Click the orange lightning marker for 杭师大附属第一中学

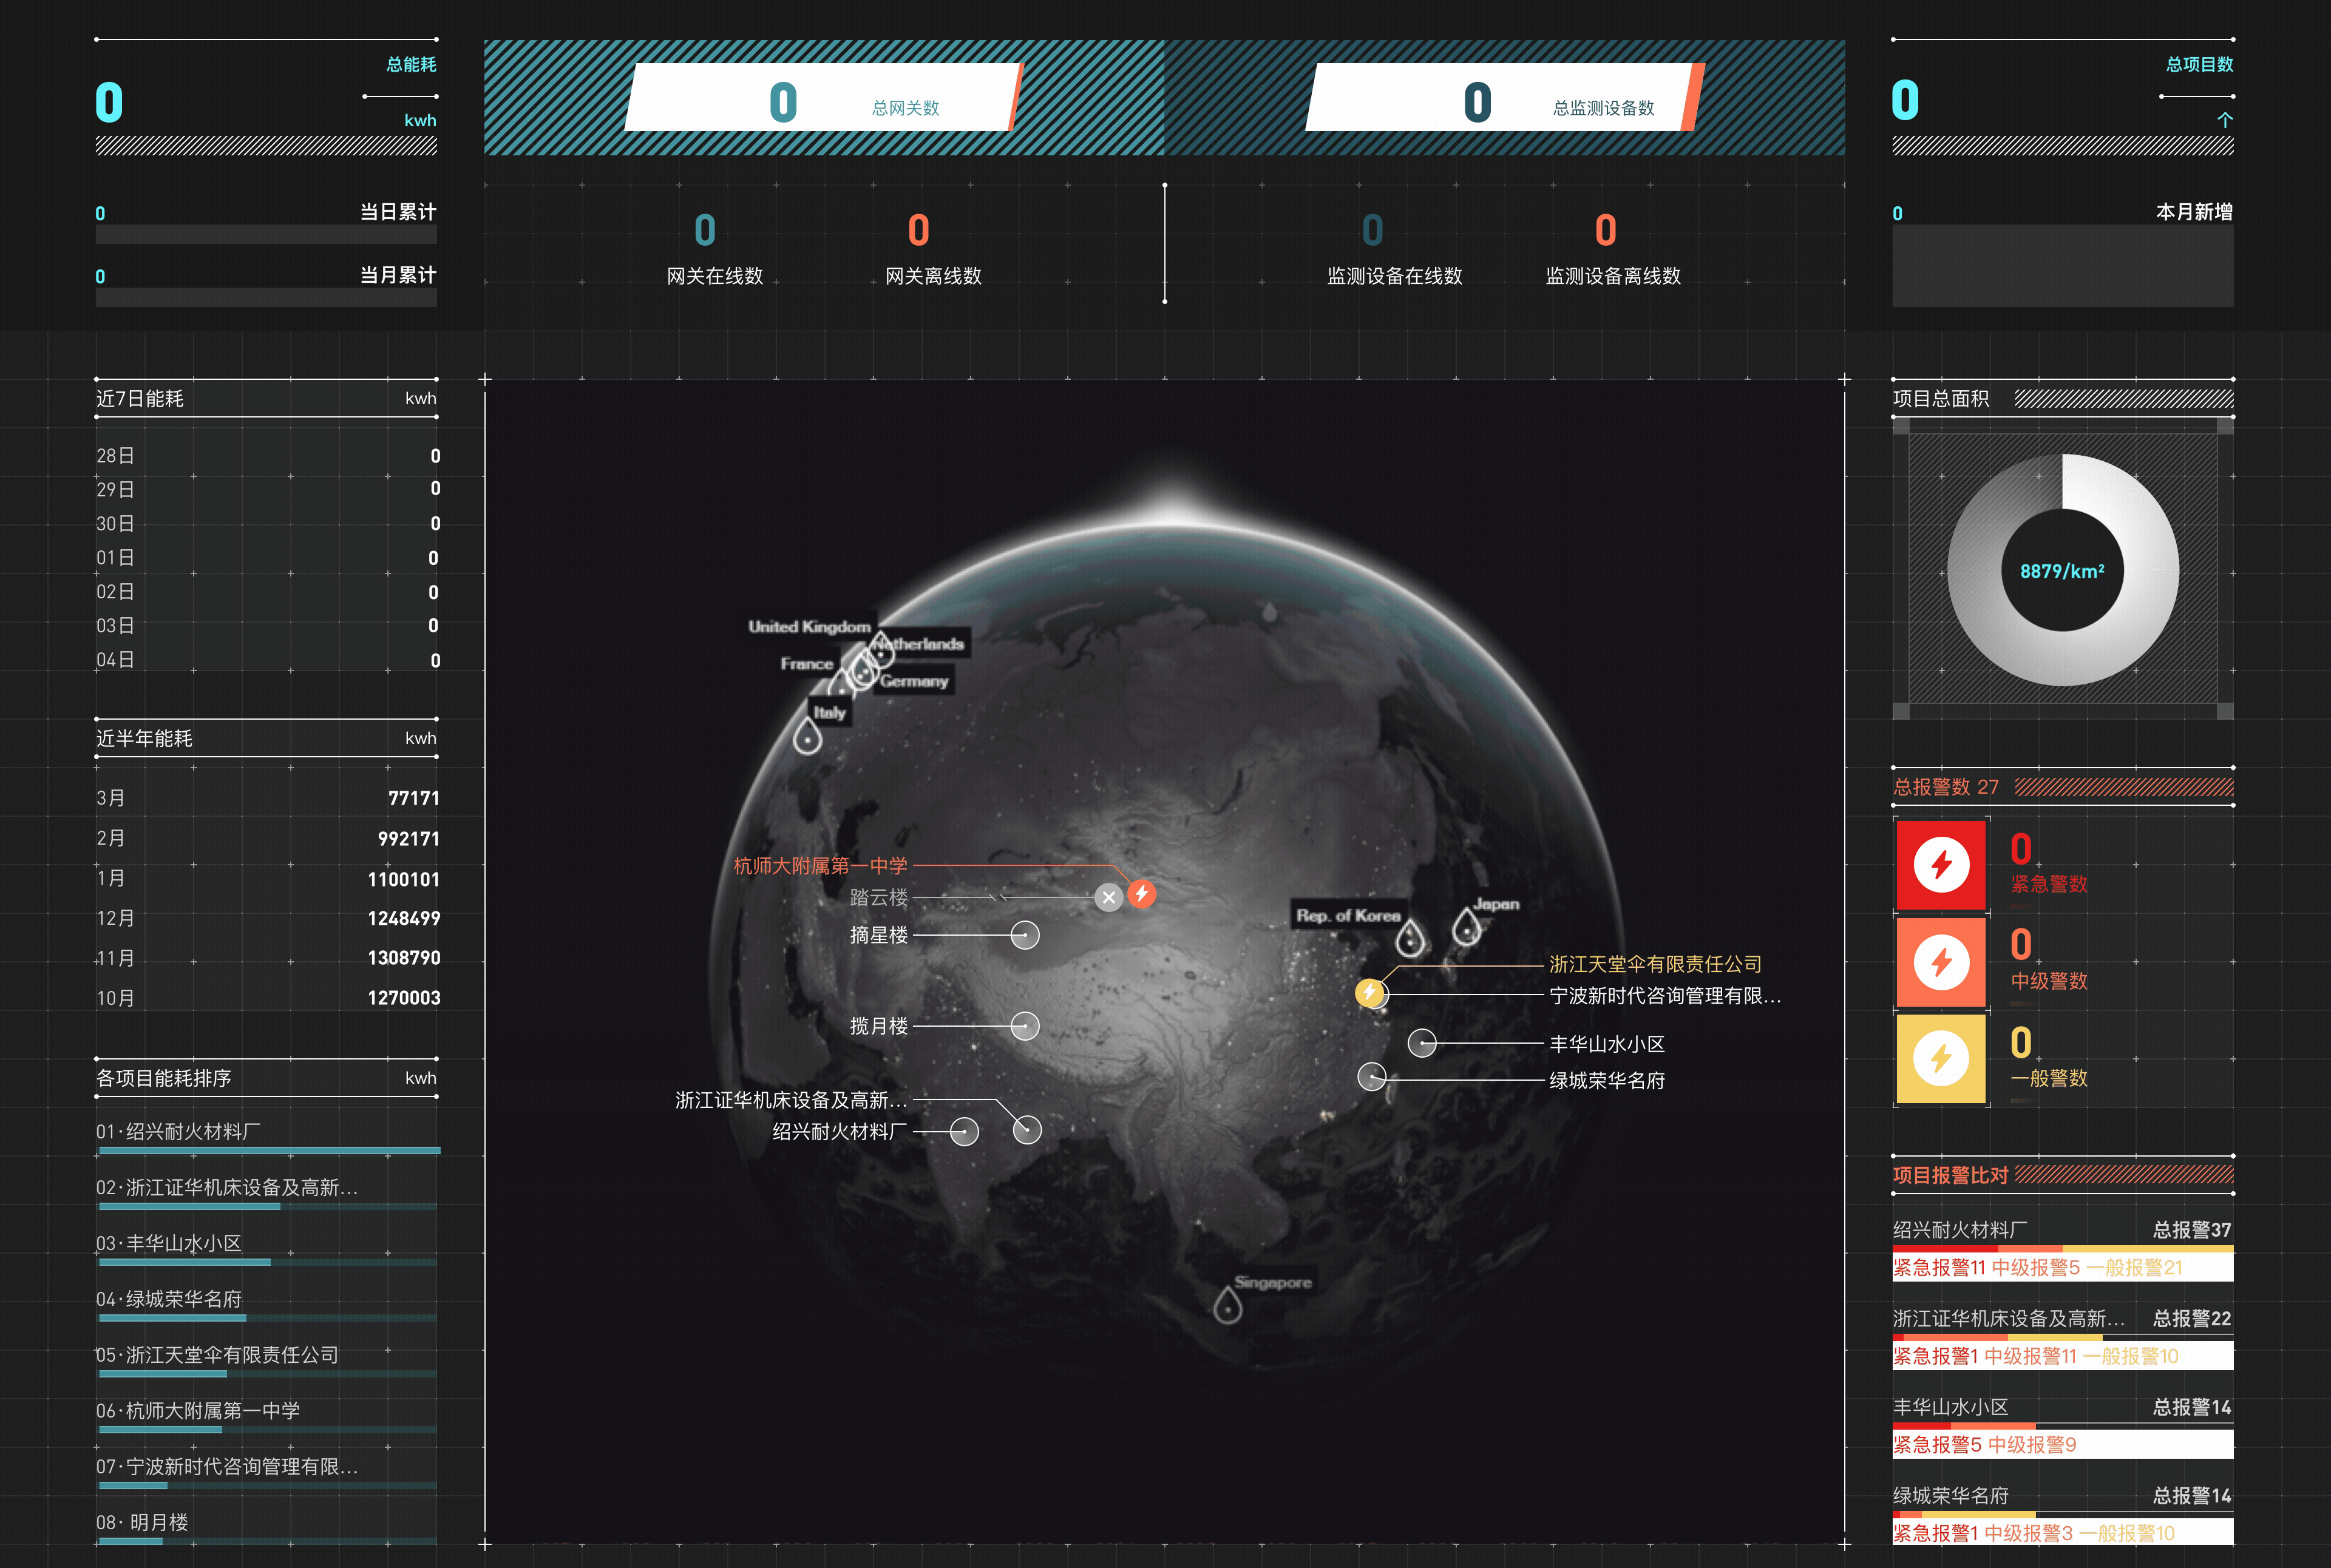point(1141,893)
